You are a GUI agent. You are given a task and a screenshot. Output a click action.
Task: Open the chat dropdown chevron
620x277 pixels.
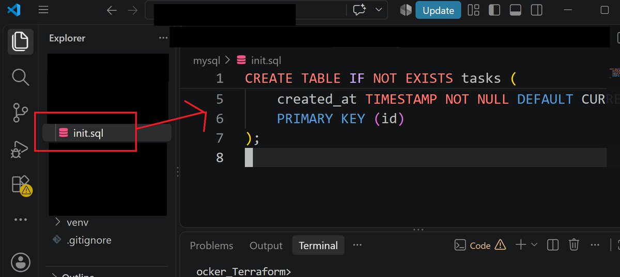pos(379,10)
